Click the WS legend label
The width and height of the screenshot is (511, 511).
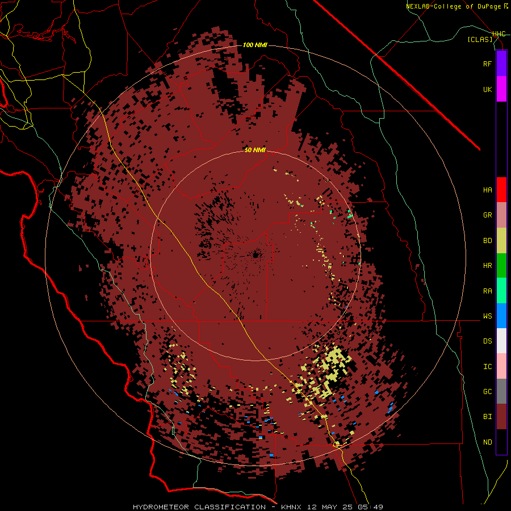pyautogui.click(x=487, y=316)
